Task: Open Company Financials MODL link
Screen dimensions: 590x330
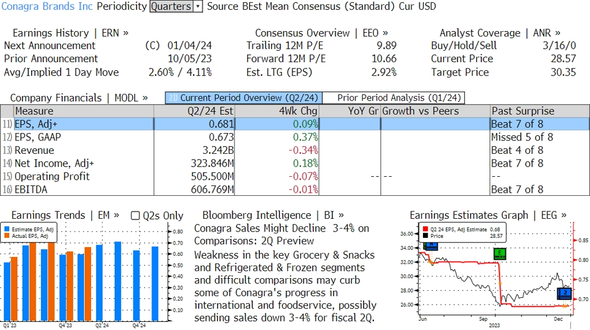Action: pyautogui.click(x=79, y=98)
